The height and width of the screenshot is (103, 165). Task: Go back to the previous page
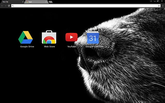click(2, 6)
